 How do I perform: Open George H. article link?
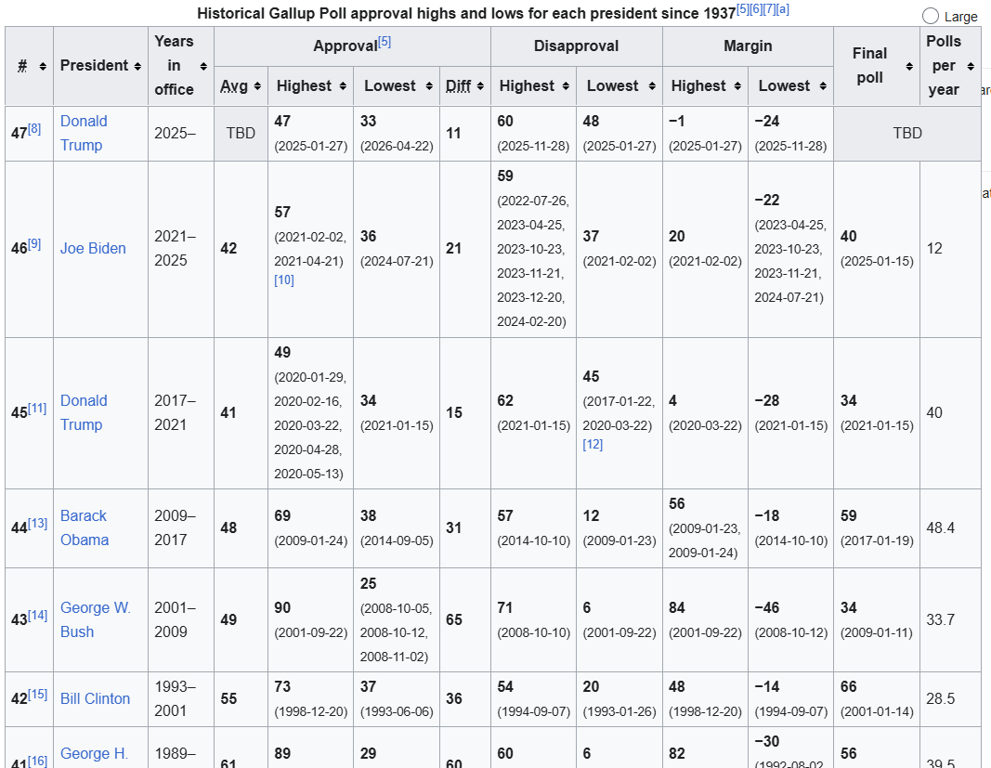(x=94, y=753)
